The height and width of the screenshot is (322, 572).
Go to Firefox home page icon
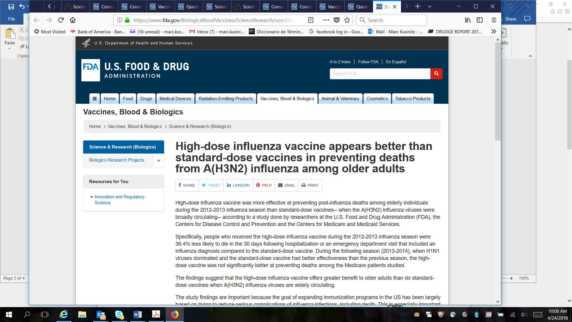point(73,20)
